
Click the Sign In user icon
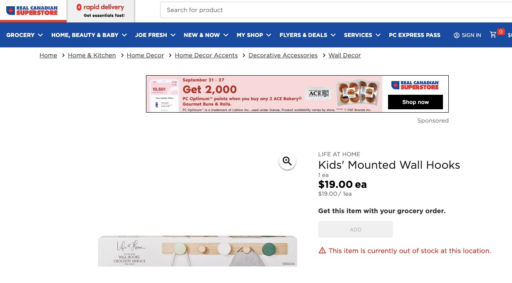point(457,35)
